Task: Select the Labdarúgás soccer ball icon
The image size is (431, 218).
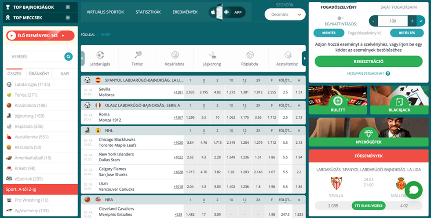Action: tap(100, 55)
